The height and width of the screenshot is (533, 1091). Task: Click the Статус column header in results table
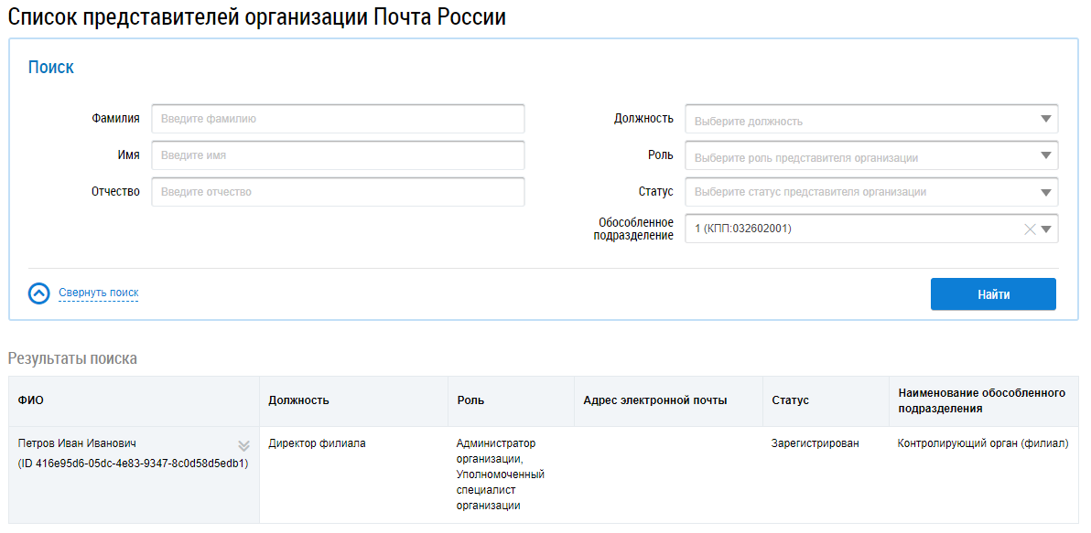(790, 400)
